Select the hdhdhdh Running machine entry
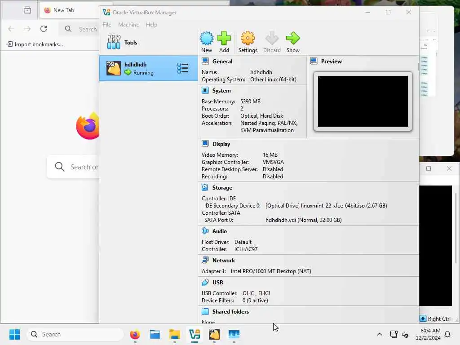460x345 pixels. (x=148, y=68)
